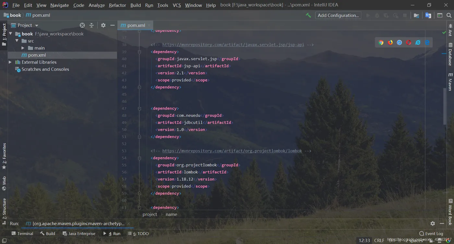Open pom.xml in Chrome browser
This screenshot has height=244, width=454.
(381, 42)
